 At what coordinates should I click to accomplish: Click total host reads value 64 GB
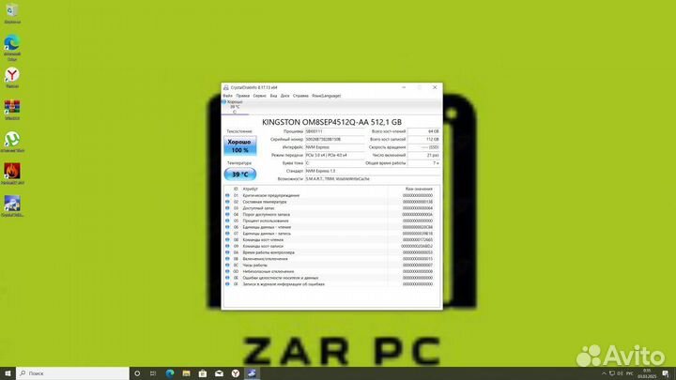423,131
